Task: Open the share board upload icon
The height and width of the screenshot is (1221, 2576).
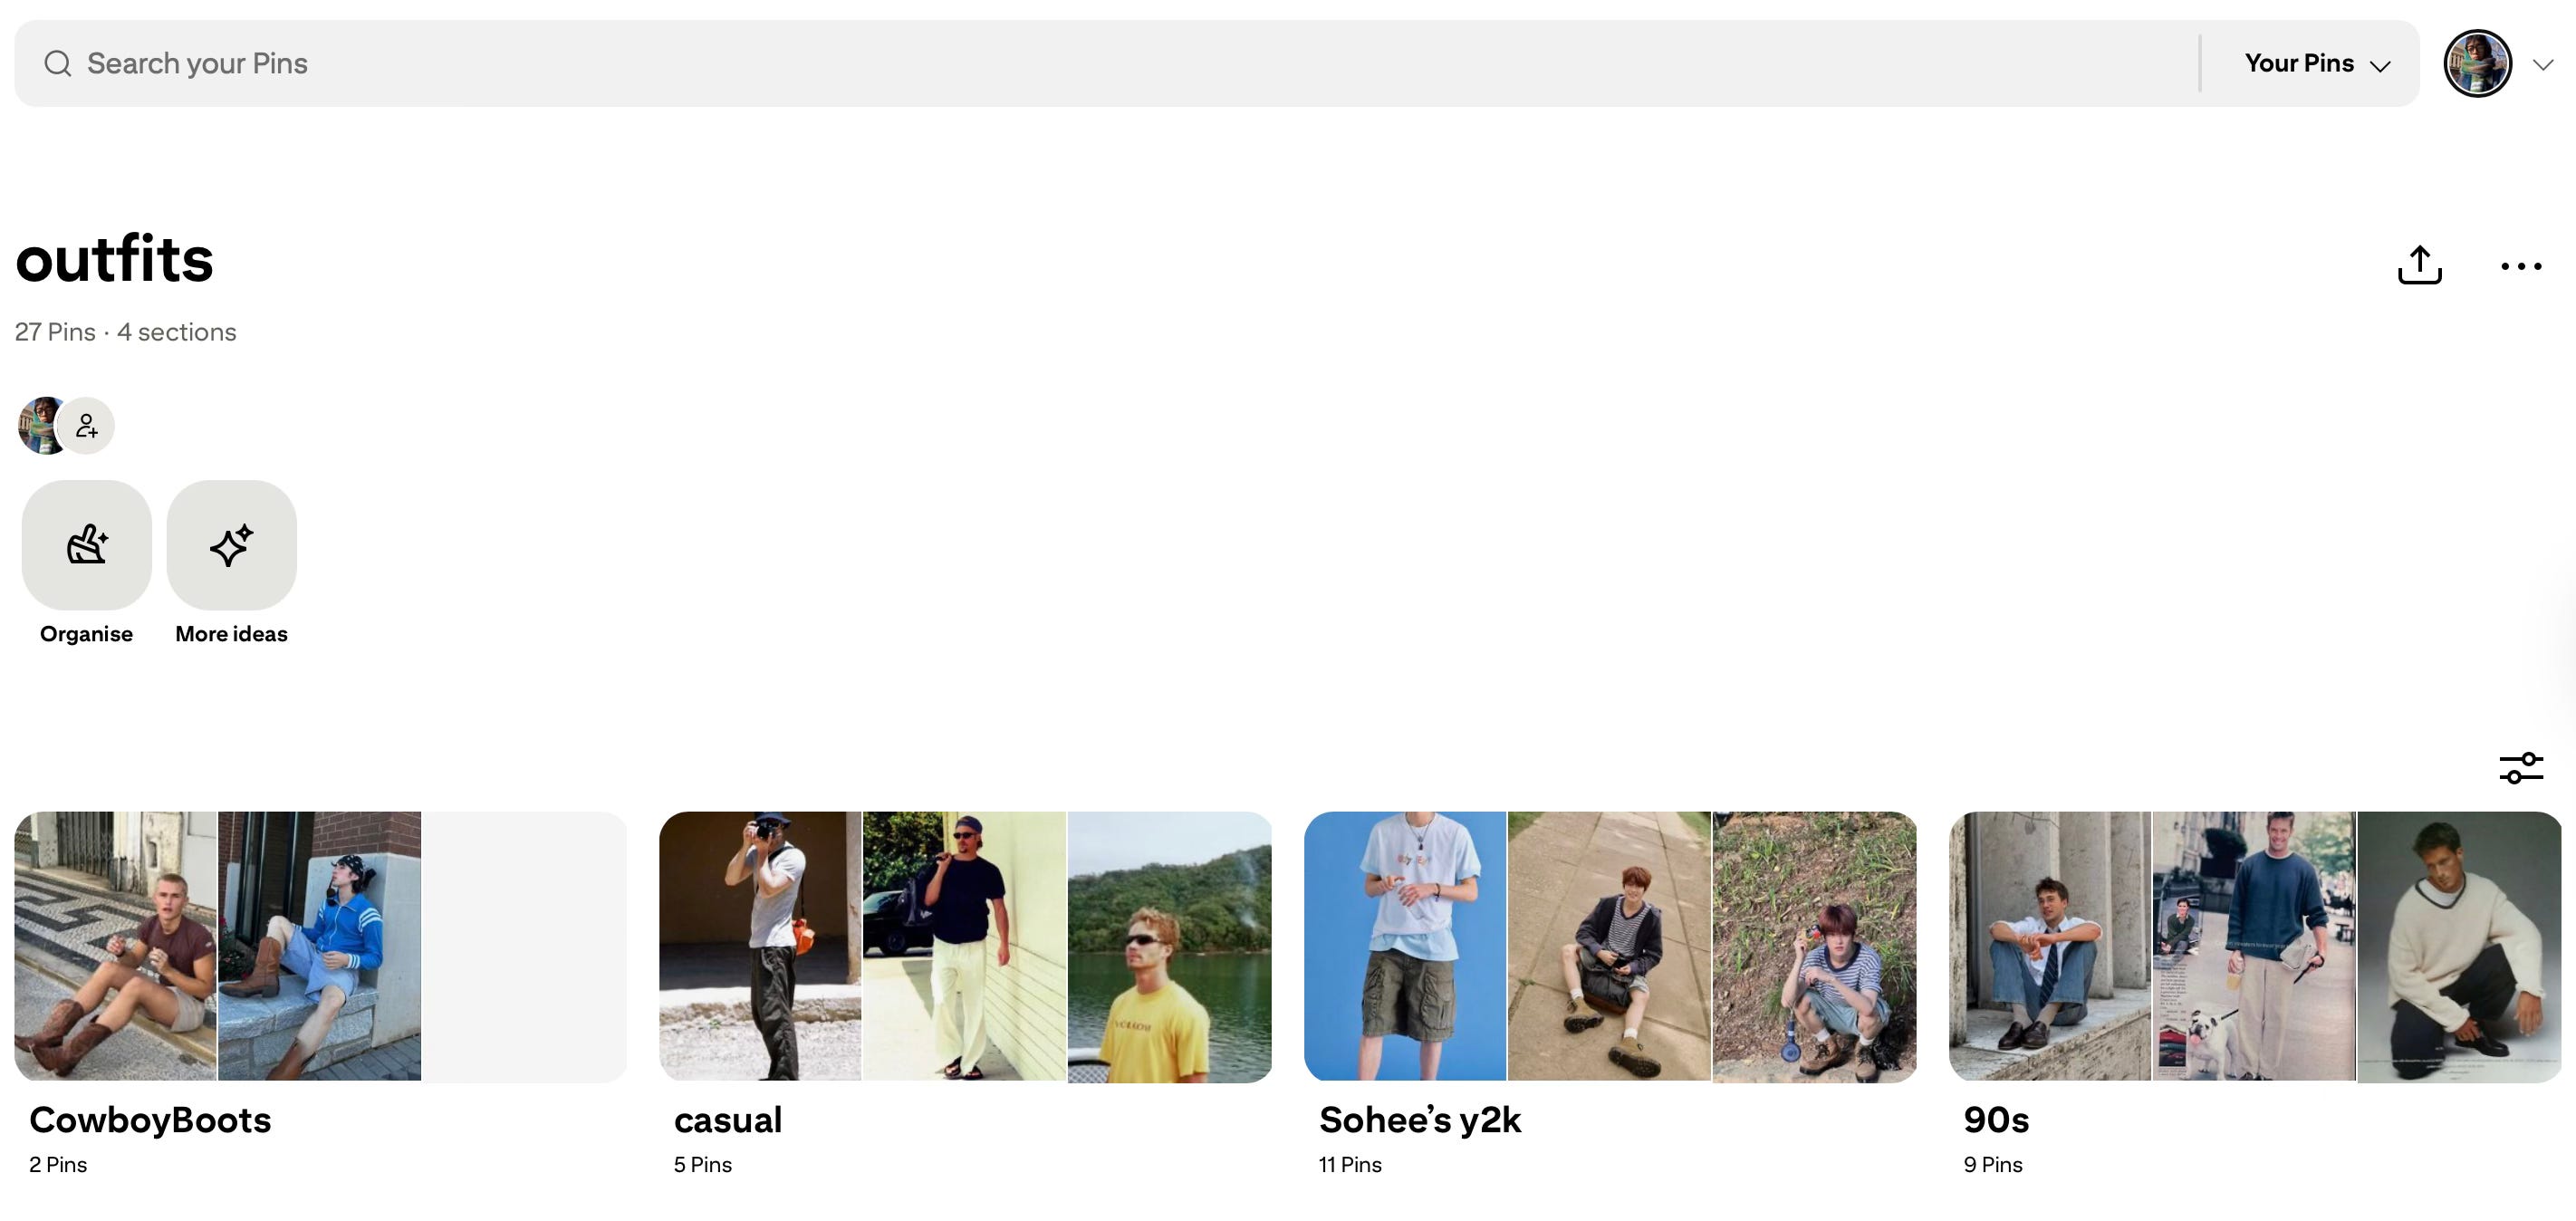Action: click(2419, 265)
